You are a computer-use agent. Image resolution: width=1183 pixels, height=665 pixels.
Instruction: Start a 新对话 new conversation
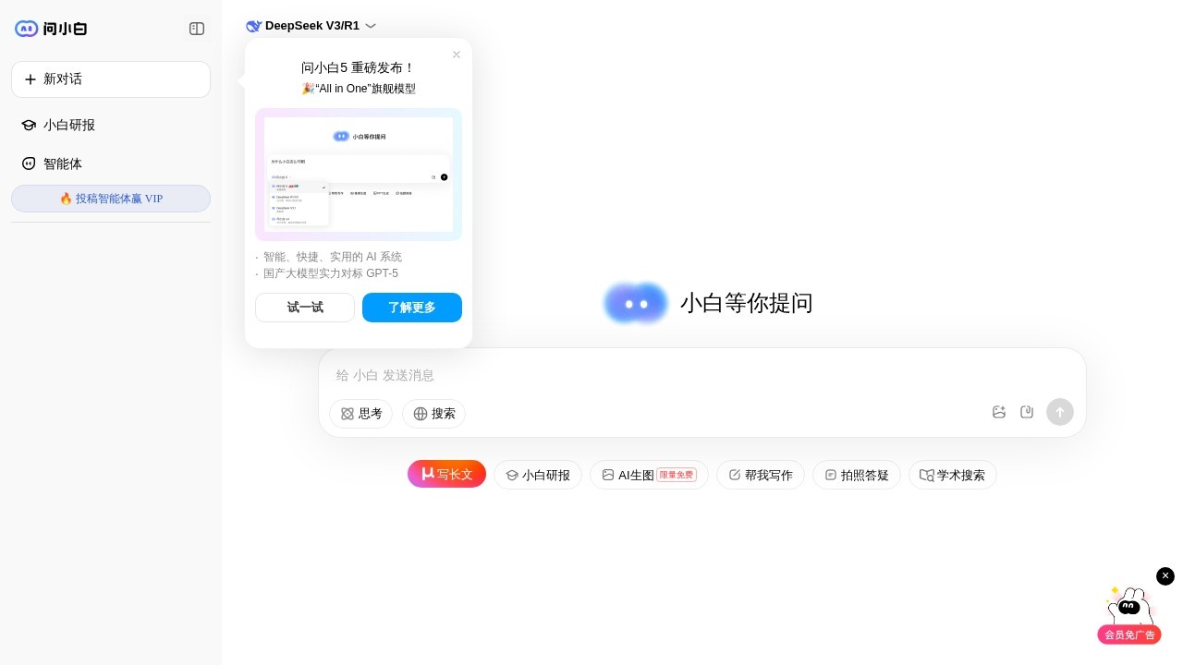[111, 79]
